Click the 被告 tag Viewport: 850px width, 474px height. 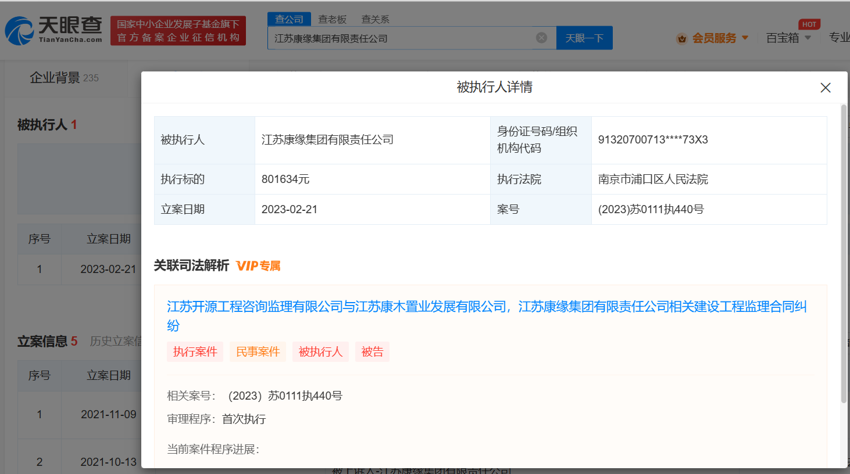[372, 351]
